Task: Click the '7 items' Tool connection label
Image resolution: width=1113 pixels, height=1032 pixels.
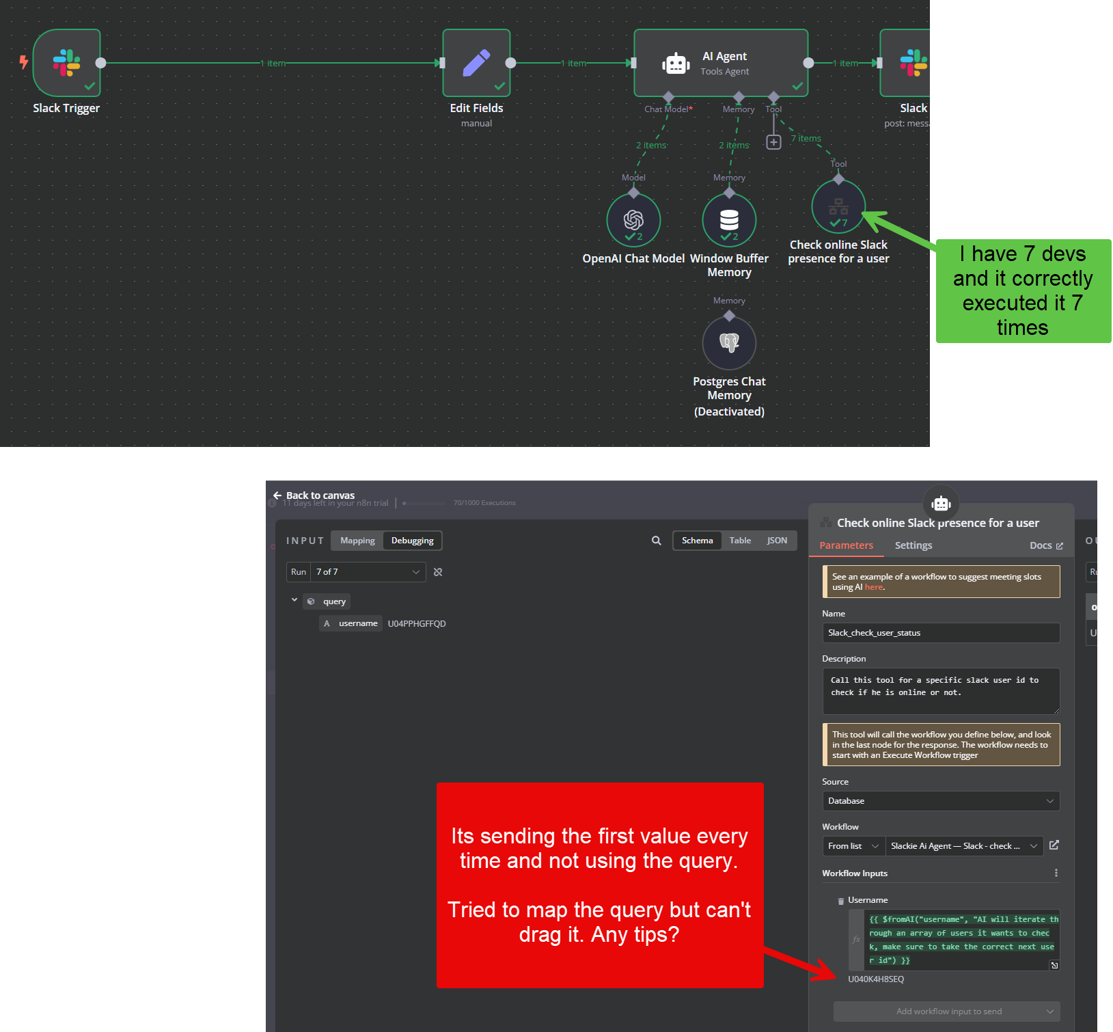Action: tap(806, 139)
